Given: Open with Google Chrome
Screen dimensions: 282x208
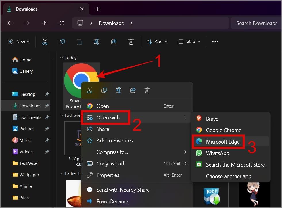Looking at the screenshot, I should tap(230, 130).
